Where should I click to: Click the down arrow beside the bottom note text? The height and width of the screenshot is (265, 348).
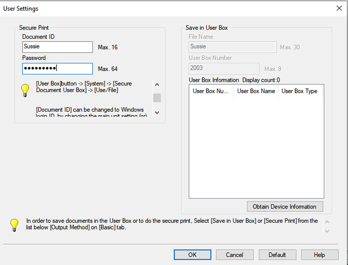327,231
